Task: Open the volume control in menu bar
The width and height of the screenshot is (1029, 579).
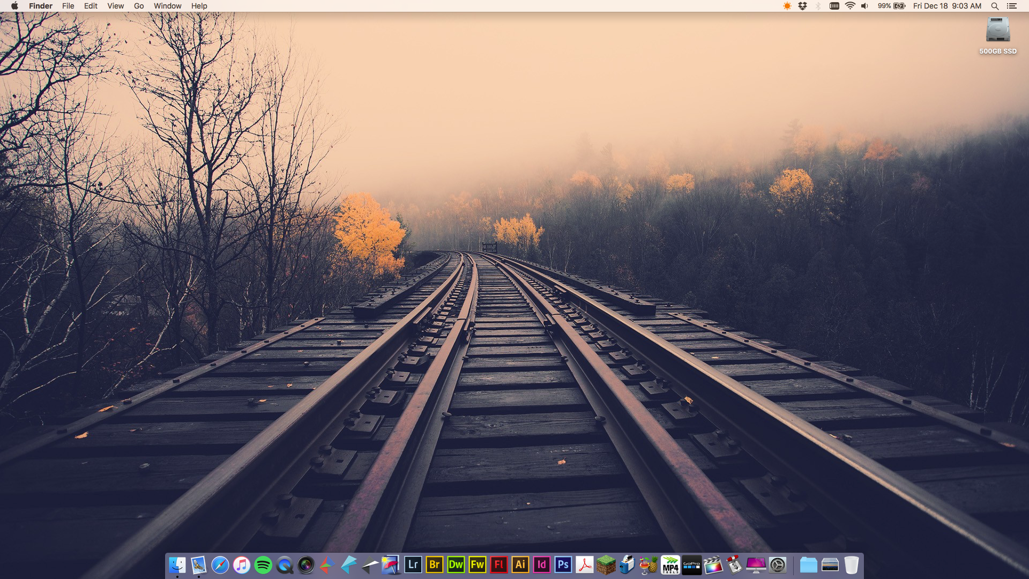Action: [864, 6]
